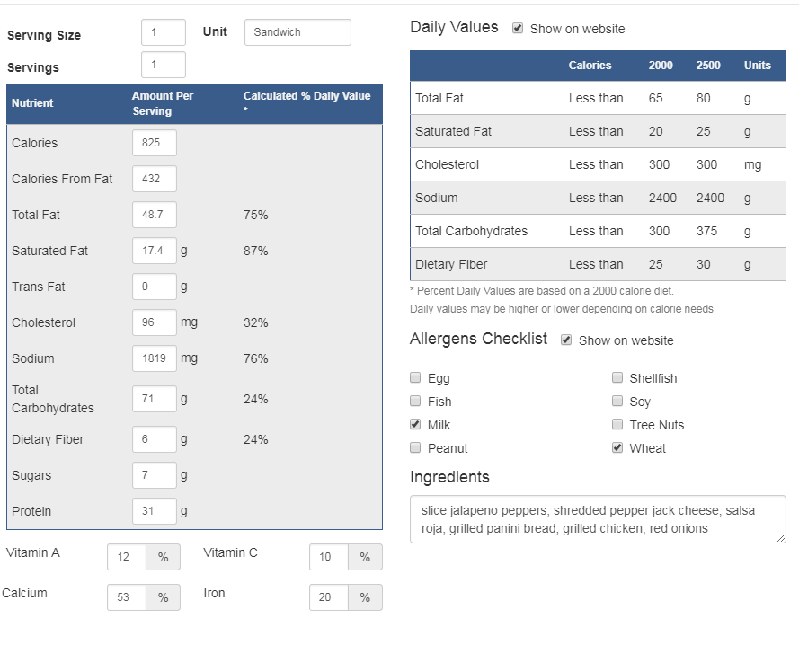Tick the Peanut allergen checkbox
799x645 pixels.
tap(415, 447)
